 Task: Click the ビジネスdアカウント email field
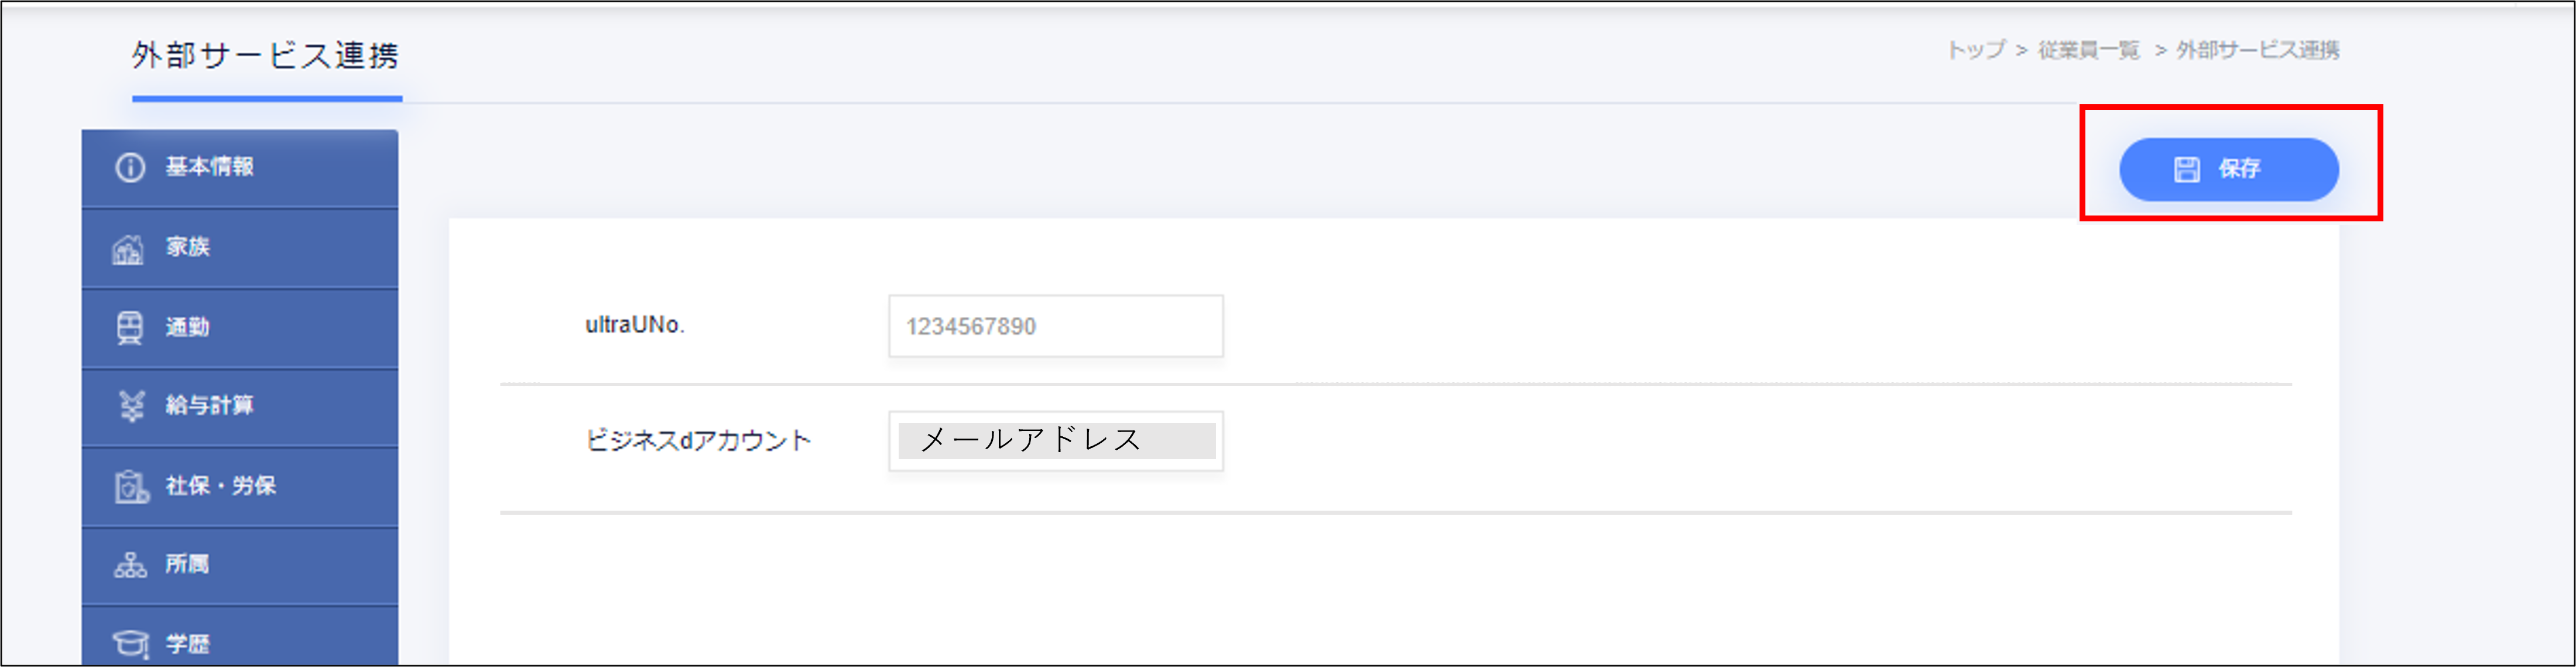1055,441
